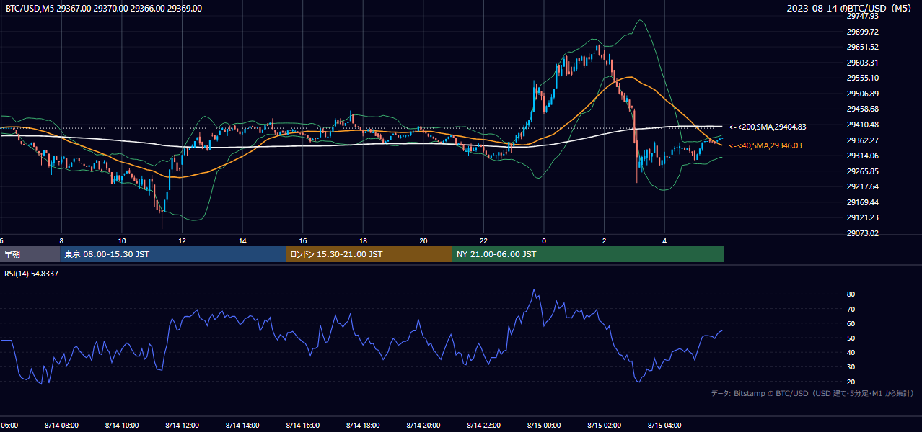
Task: Click price axis label 29362.27
Action: click(862, 140)
